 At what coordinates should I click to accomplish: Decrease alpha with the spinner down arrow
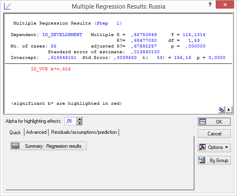pyautogui.click(x=79, y=123)
